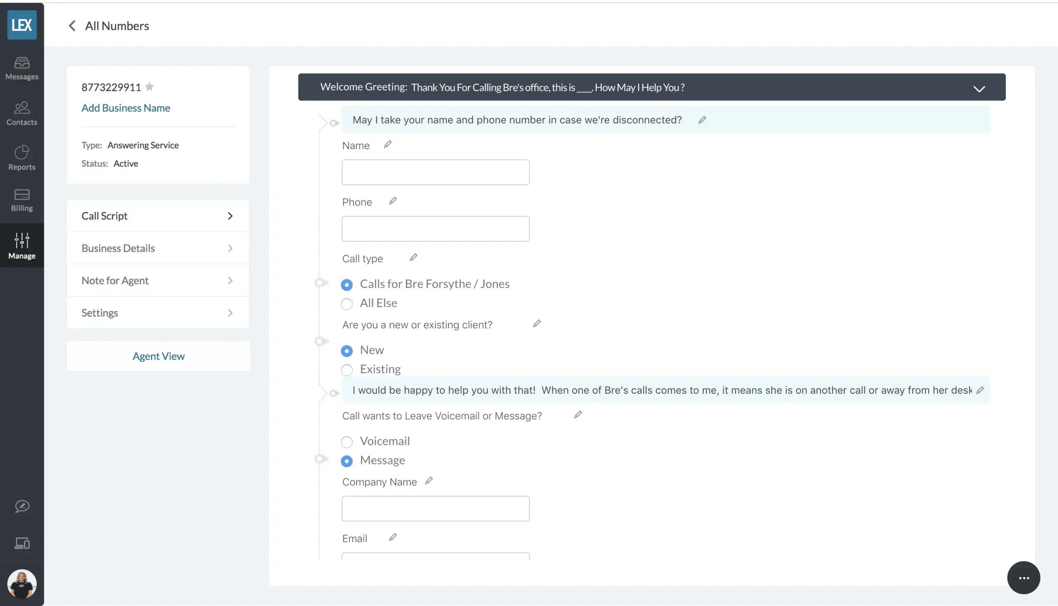Open the floating more-options chat button
Viewport: 1058px width, 606px height.
point(1023,577)
